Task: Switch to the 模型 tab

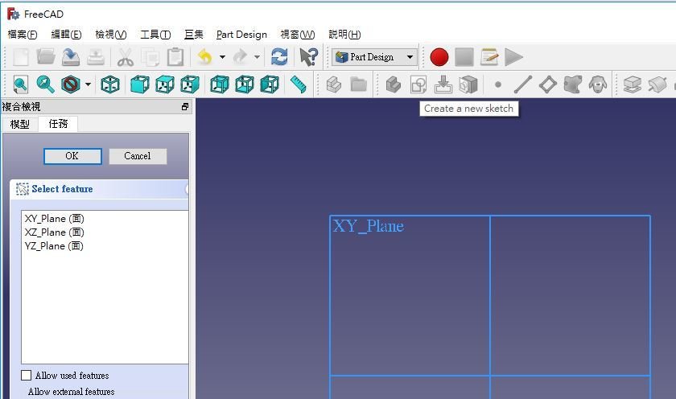Action: [x=20, y=124]
